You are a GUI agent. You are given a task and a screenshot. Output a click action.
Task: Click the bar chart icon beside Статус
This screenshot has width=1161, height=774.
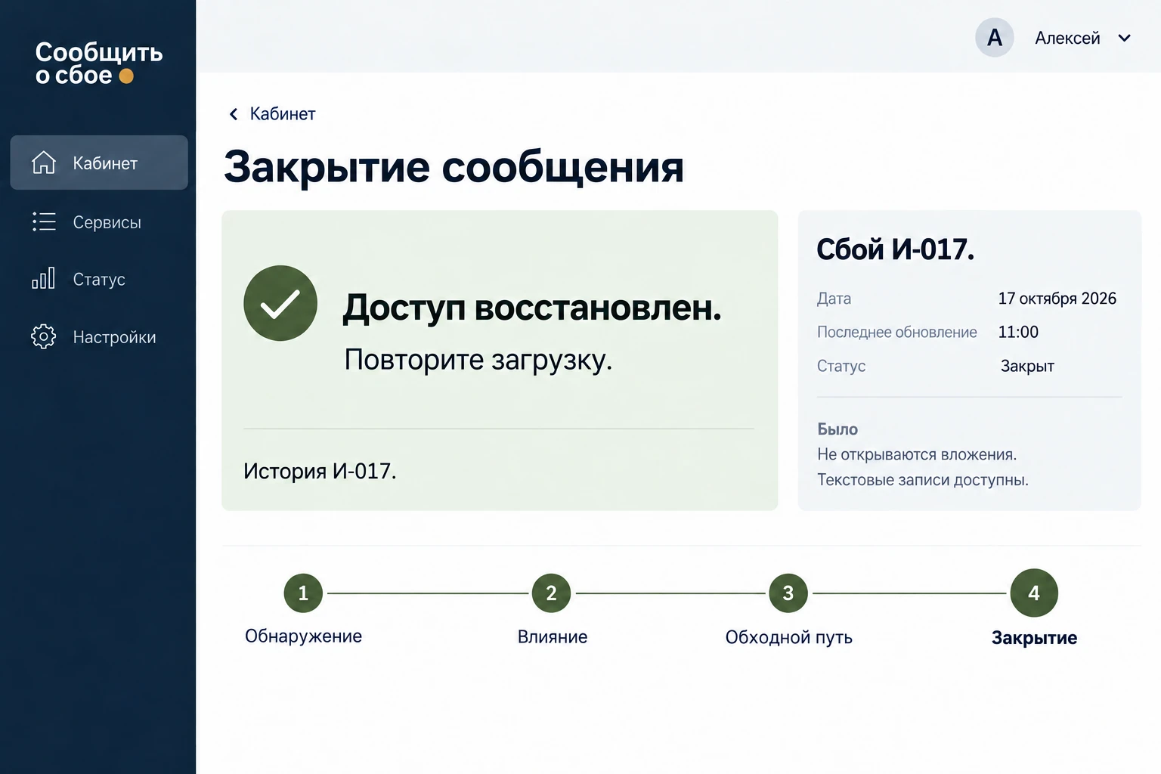tap(43, 278)
